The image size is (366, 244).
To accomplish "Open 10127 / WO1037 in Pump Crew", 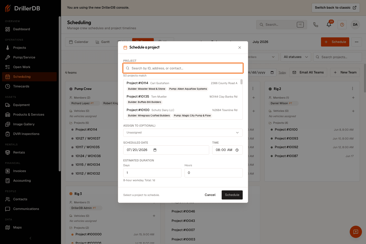I will coord(88,139).
